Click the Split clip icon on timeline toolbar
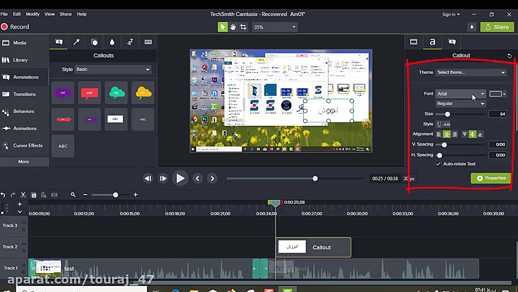Viewport: 518px width, 292px height. (54, 195)
